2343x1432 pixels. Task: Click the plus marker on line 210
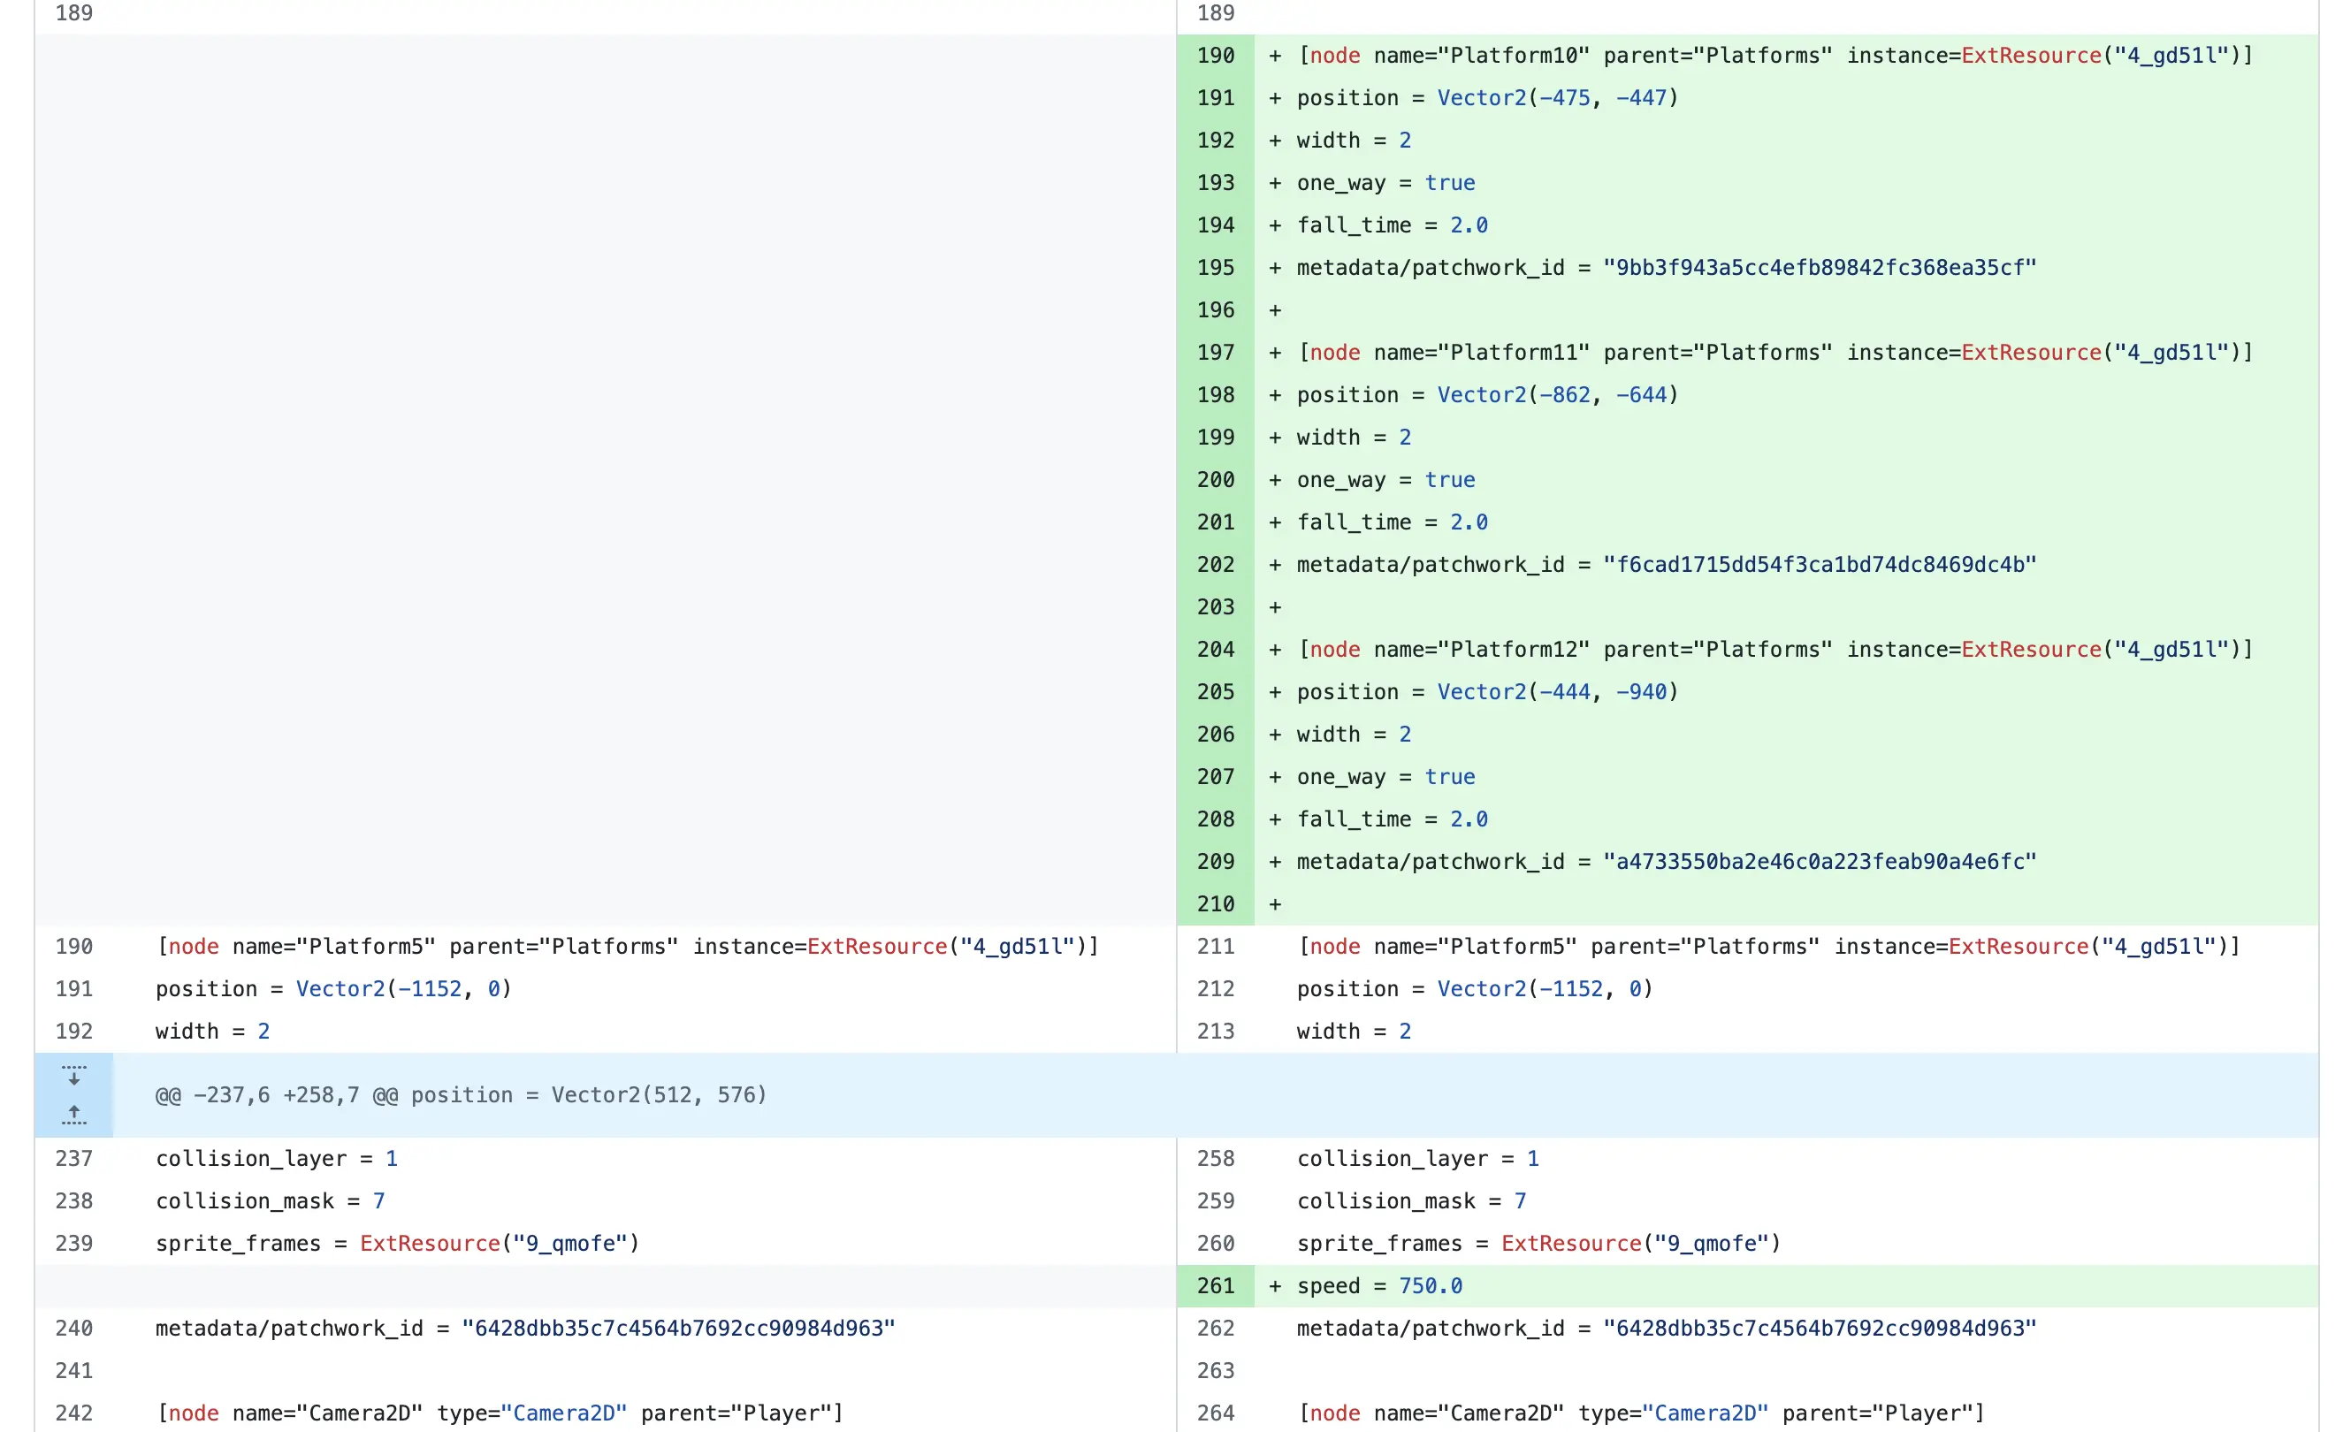coord(1275,904)
